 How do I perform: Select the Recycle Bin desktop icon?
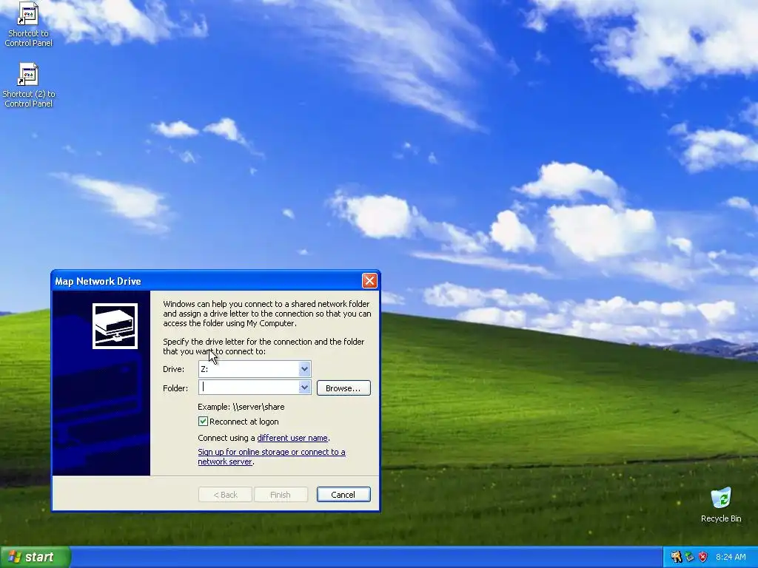pyautogui.click(x=721, y=505)
